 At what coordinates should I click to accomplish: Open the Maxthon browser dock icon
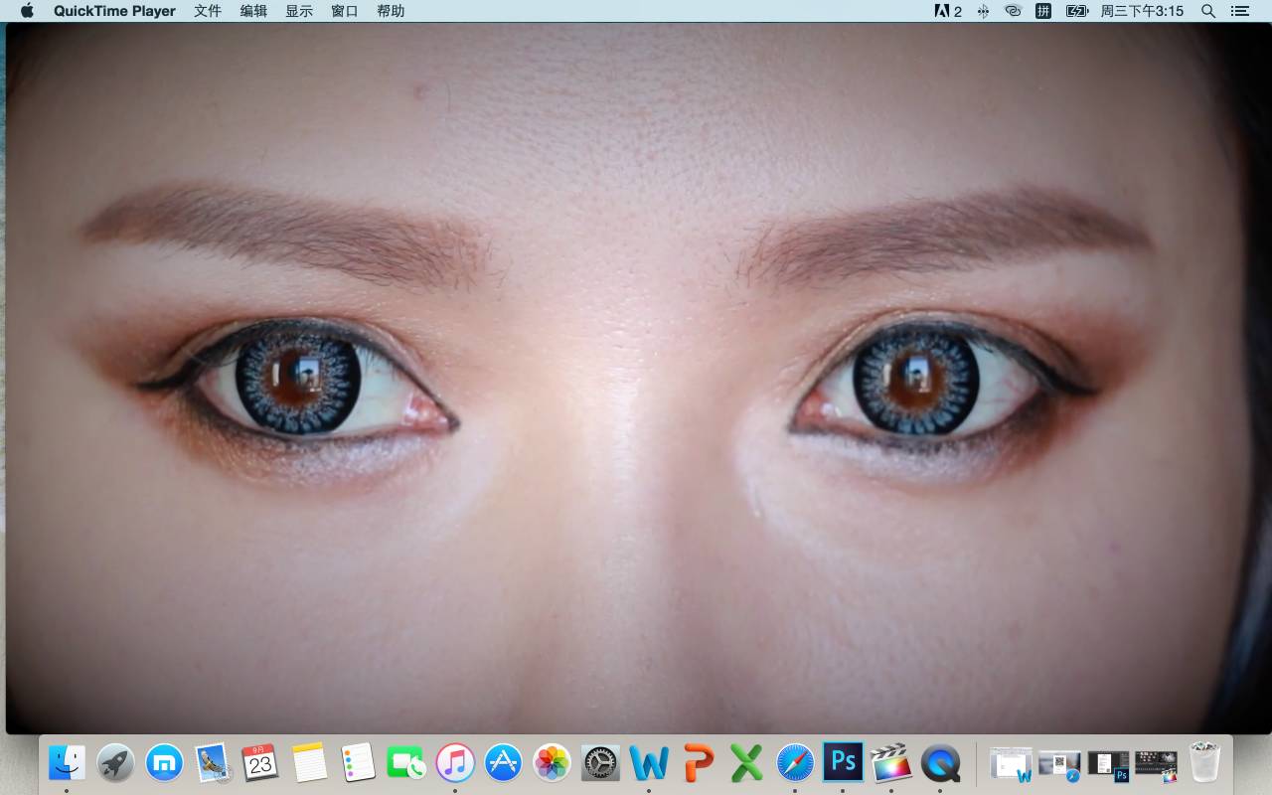pos(164,763)
